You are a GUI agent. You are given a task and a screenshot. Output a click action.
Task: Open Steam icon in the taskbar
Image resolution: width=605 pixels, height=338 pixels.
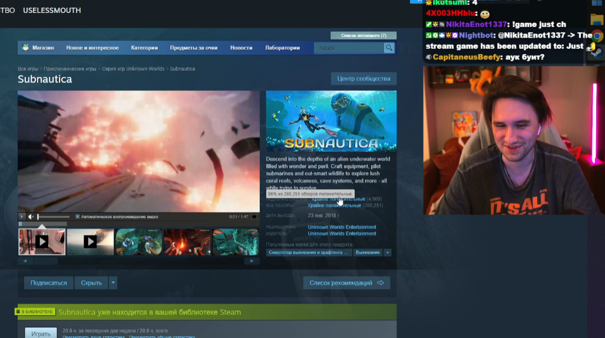(597, 53)
